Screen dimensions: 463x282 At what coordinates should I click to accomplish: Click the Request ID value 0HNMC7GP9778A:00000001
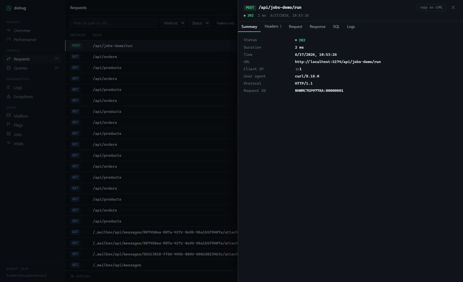[319, 91]
